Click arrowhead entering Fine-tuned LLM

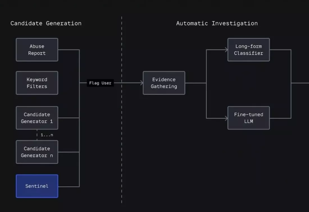(226, 118)
